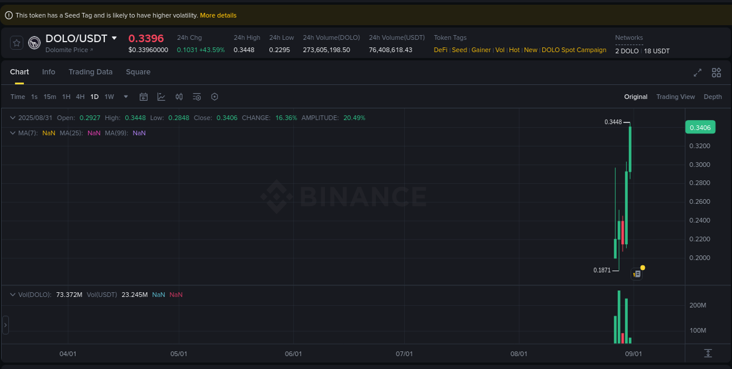Open the DOLO/USDT pair dropdown
Image resolution: width=732 pixels, height=369 pixels.
(x=113, y=37)
